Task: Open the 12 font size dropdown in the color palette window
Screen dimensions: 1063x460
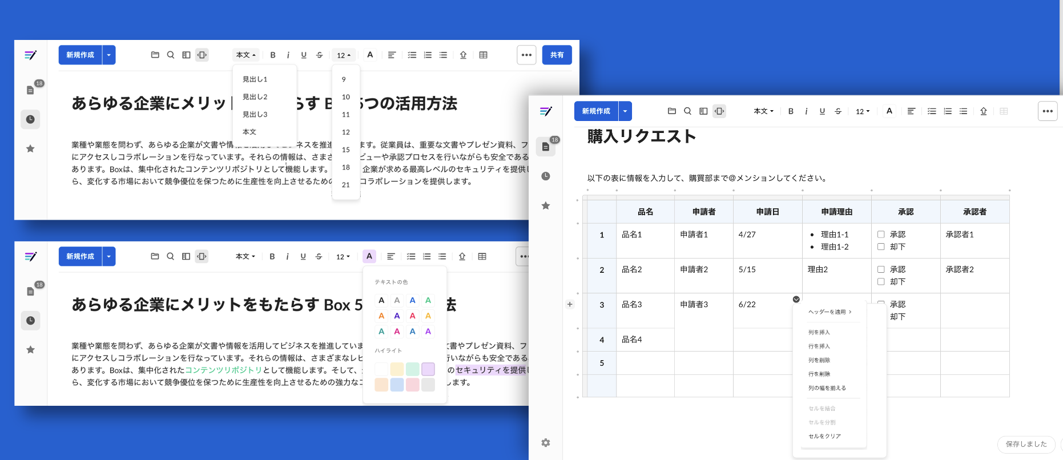Action: (343, 256)
